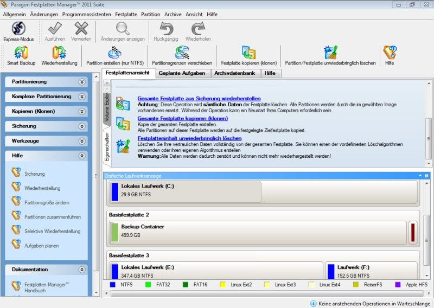Click restore-from-backup icon beside first link
Screen dimensions: 434x308
coord(123,104)
